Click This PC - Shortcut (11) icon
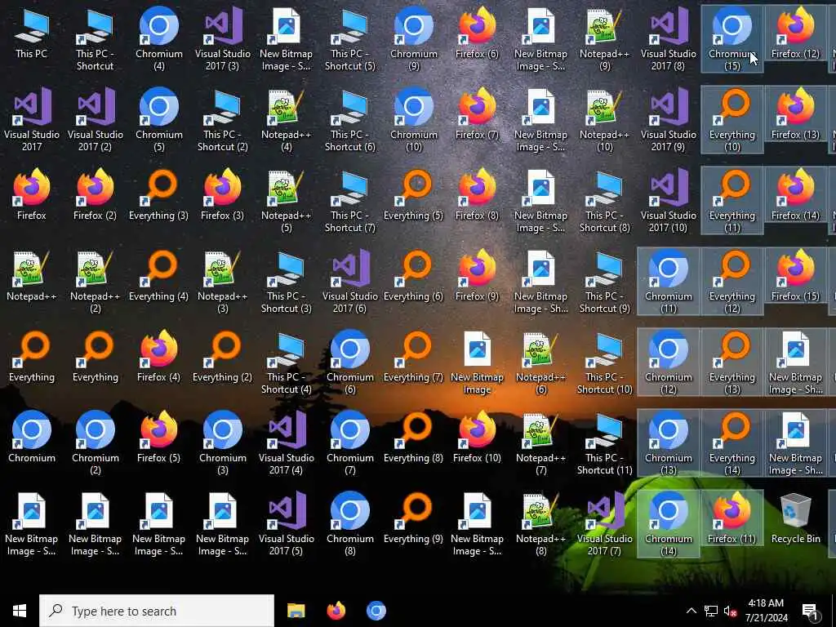This screenshot has width=836, height=627. click(605, 443)
